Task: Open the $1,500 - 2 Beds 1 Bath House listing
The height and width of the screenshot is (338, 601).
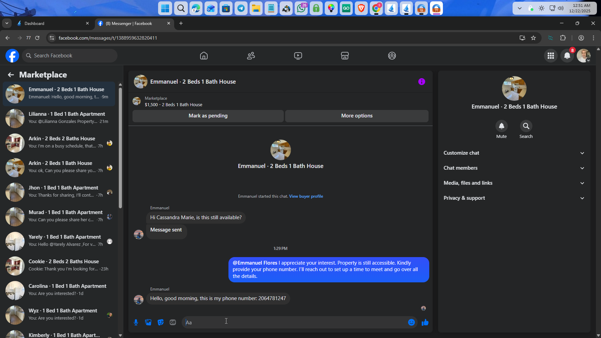Action: [173, 105]
